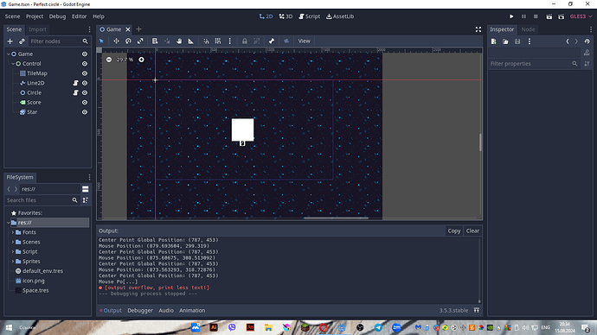Clear the output log
The height and width of the screenshot is (335, 597).
coord(472,231)
